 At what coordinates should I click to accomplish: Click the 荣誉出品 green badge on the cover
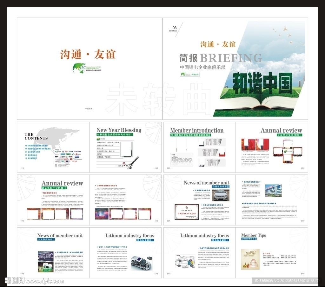click(190, 74)
